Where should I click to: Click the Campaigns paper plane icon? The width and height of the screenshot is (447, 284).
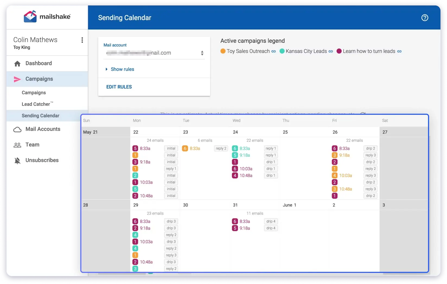(x=17, y=79)
